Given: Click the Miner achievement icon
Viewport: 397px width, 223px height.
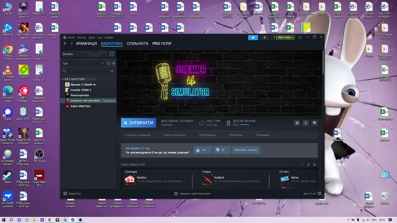Looking at the screenshot, I should point(284,179).
